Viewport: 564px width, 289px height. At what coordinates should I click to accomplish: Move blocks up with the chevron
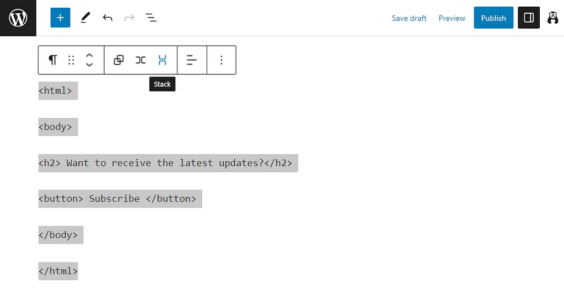tap(89, 56)
